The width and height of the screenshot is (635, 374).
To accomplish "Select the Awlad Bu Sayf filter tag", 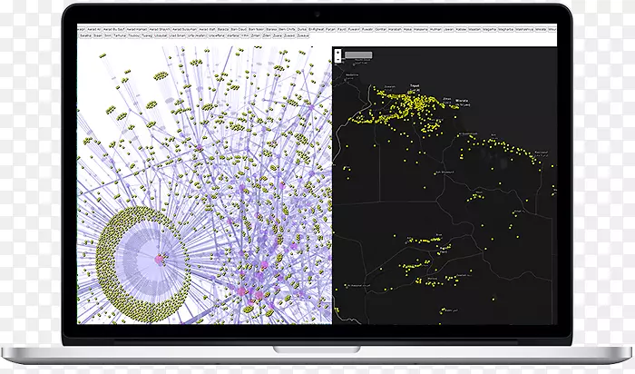I will 118,29.
